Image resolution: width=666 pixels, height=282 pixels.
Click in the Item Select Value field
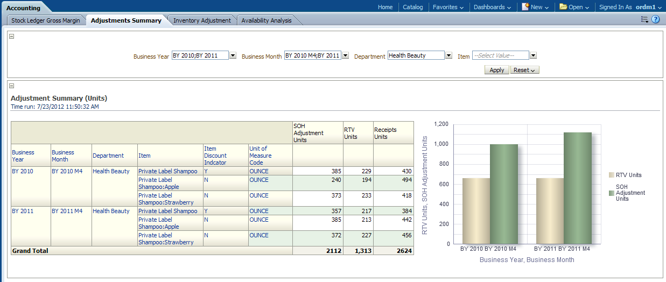click(x=501, y=55)
